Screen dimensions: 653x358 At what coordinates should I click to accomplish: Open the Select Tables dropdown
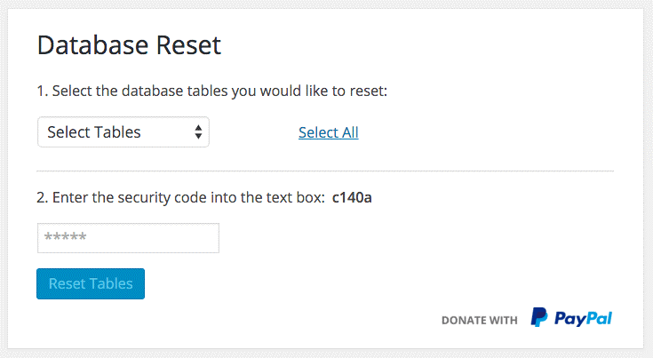pos(123,132)
